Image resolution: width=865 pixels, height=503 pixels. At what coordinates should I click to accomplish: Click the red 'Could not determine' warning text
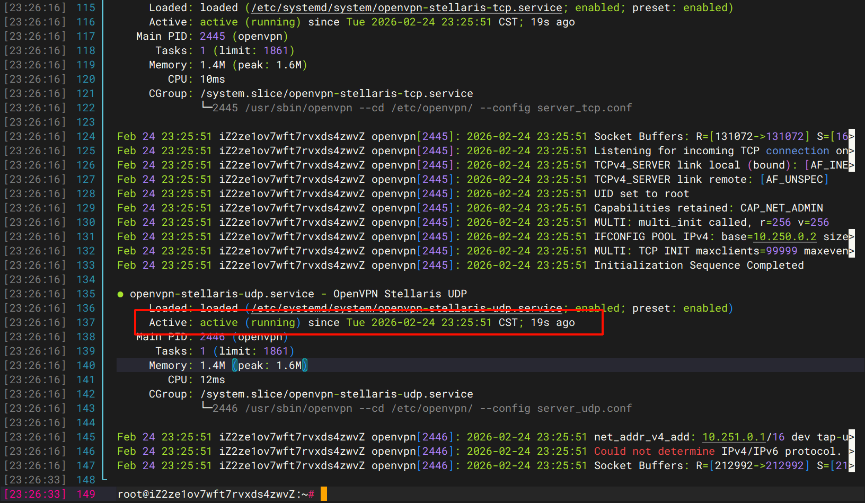tap(655, 452)
